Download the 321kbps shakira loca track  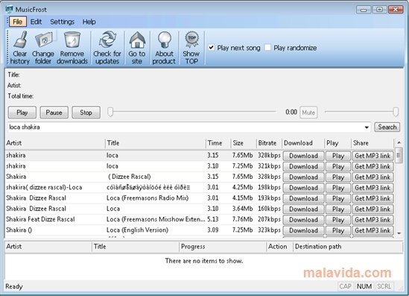pos(303,166)
